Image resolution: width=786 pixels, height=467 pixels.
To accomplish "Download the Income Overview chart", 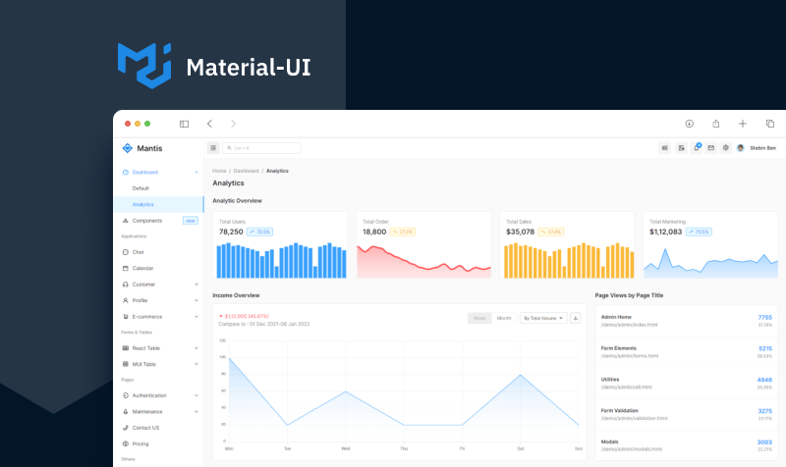I will coord(576,318).
